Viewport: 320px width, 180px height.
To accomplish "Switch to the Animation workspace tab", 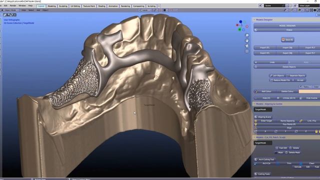I will [113, 6].
